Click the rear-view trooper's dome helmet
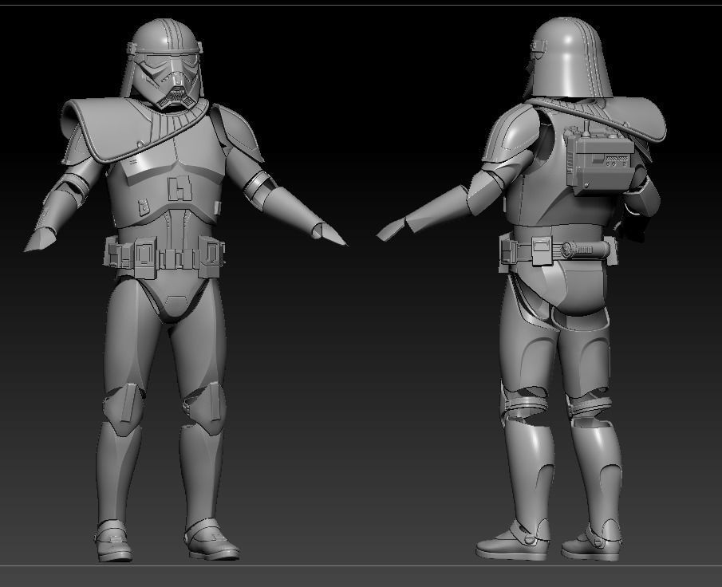 point(568,58)
